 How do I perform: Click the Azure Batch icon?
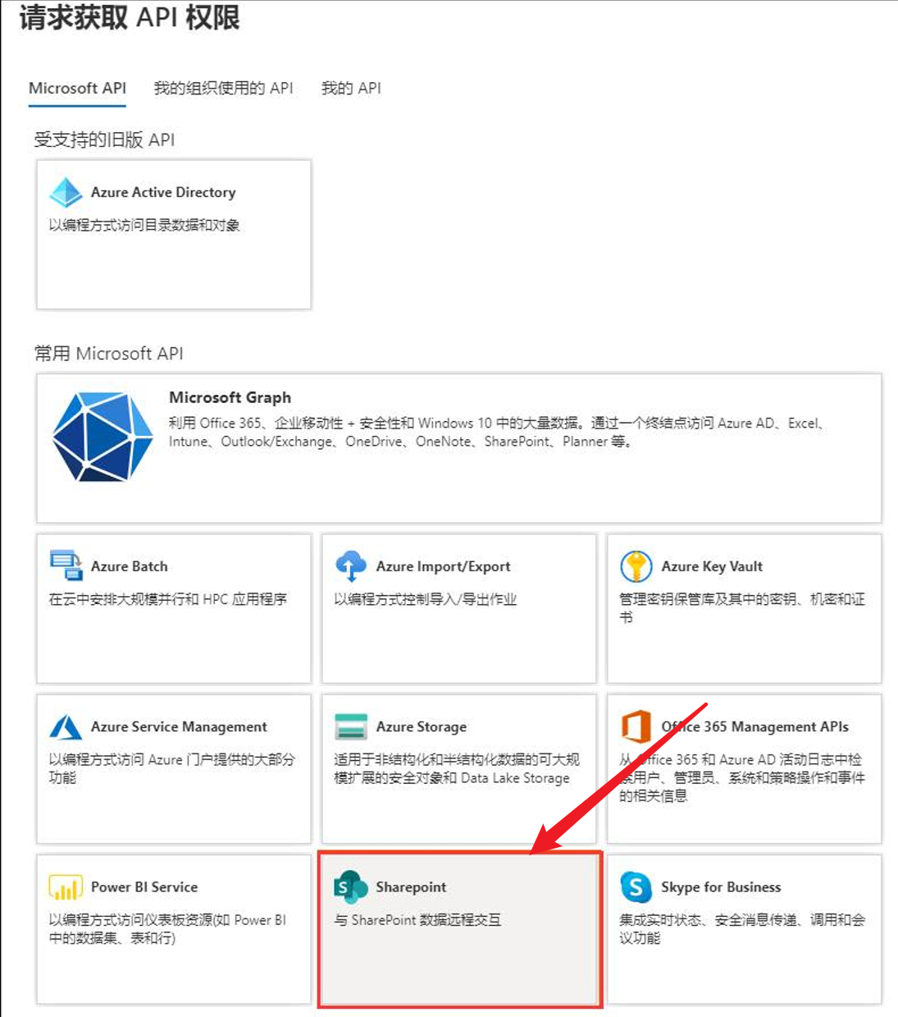click(66, 566)
